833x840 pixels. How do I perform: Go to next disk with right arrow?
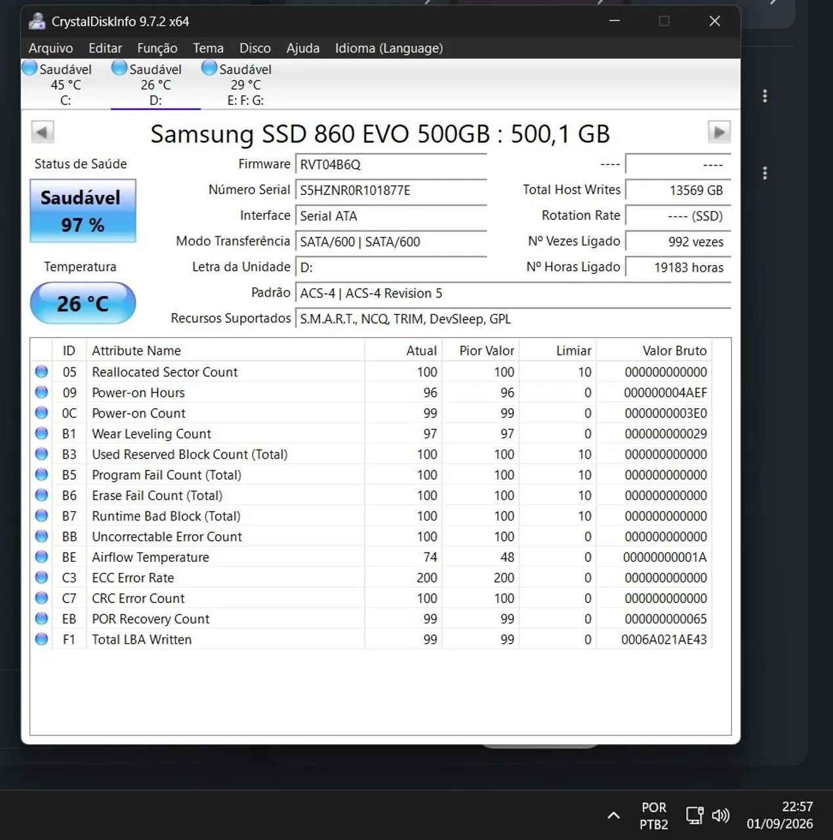click(x=719, y=133)
